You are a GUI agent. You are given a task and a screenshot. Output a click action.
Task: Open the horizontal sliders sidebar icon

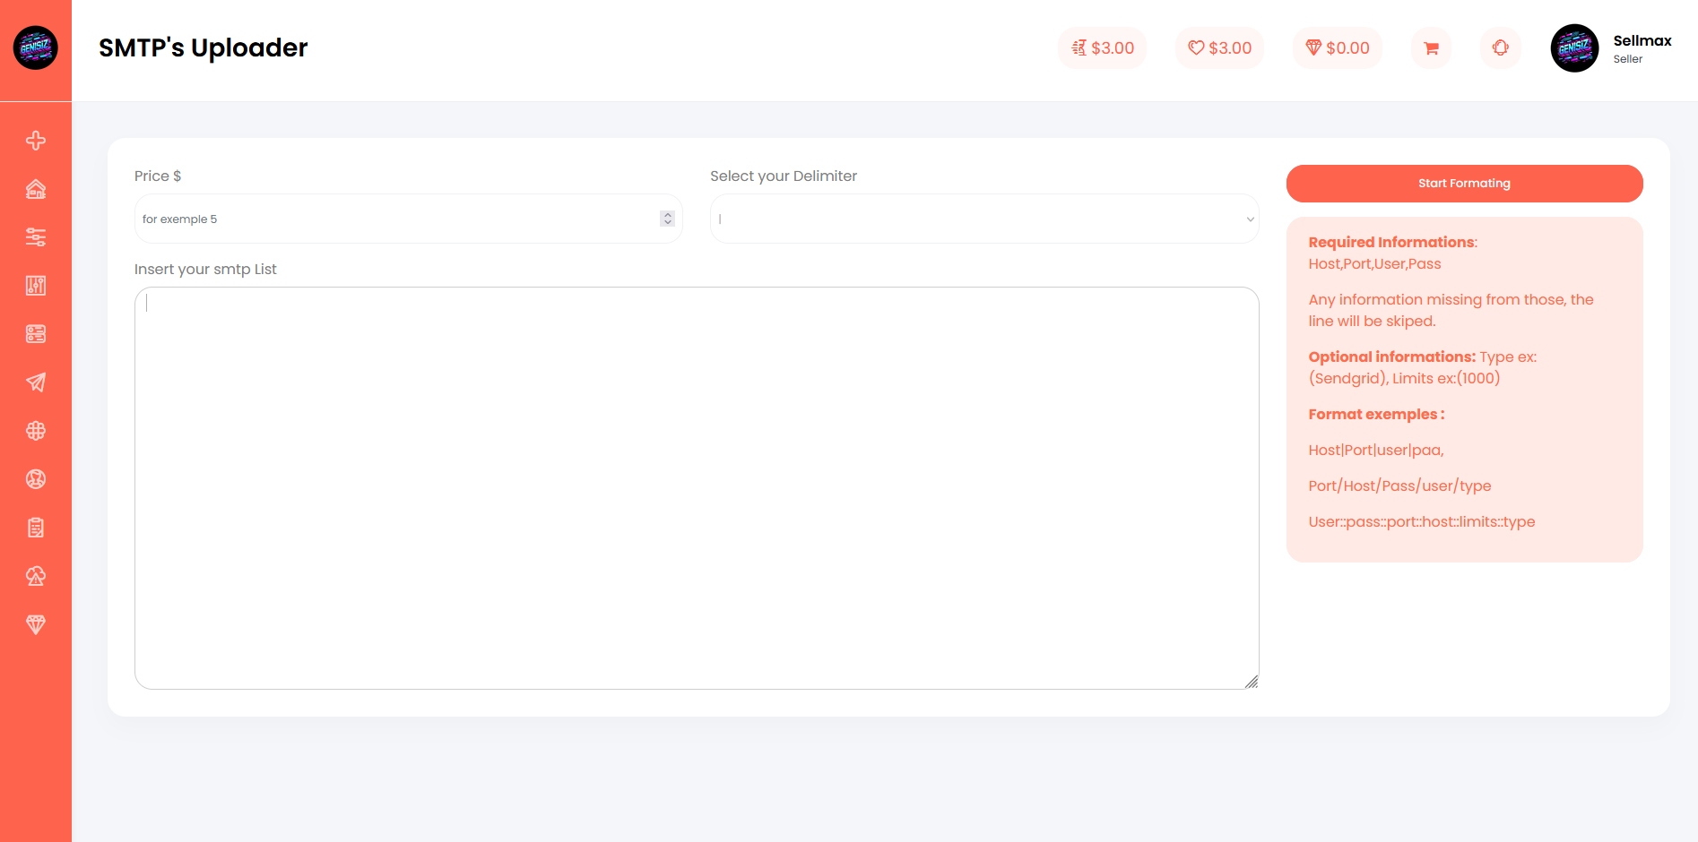[x=36, y=237]
